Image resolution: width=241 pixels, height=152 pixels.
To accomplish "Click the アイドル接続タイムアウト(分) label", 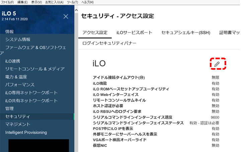I will click(x=119, y=78).
